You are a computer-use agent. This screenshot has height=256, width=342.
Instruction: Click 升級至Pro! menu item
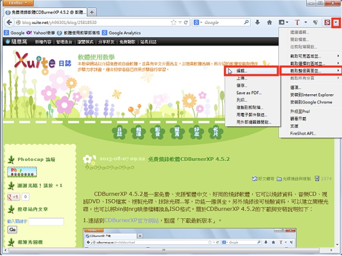coord(310,112)
